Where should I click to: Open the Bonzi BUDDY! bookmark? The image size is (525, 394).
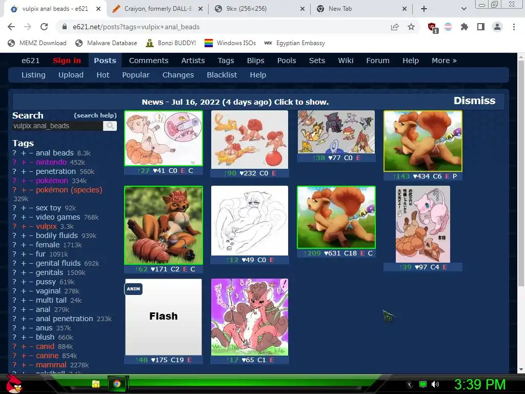coord(171,43)
